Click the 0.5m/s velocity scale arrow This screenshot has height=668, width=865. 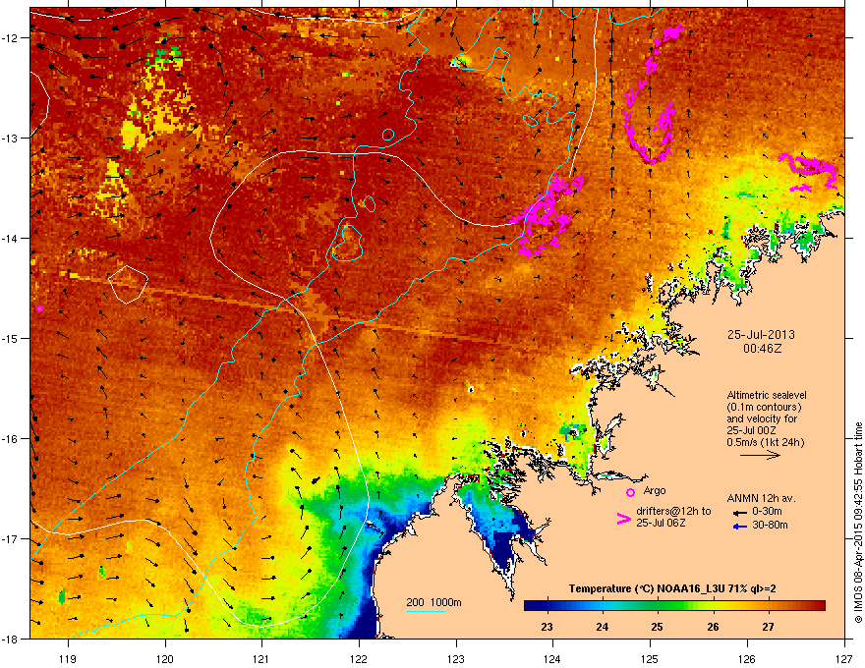(760, 455)
